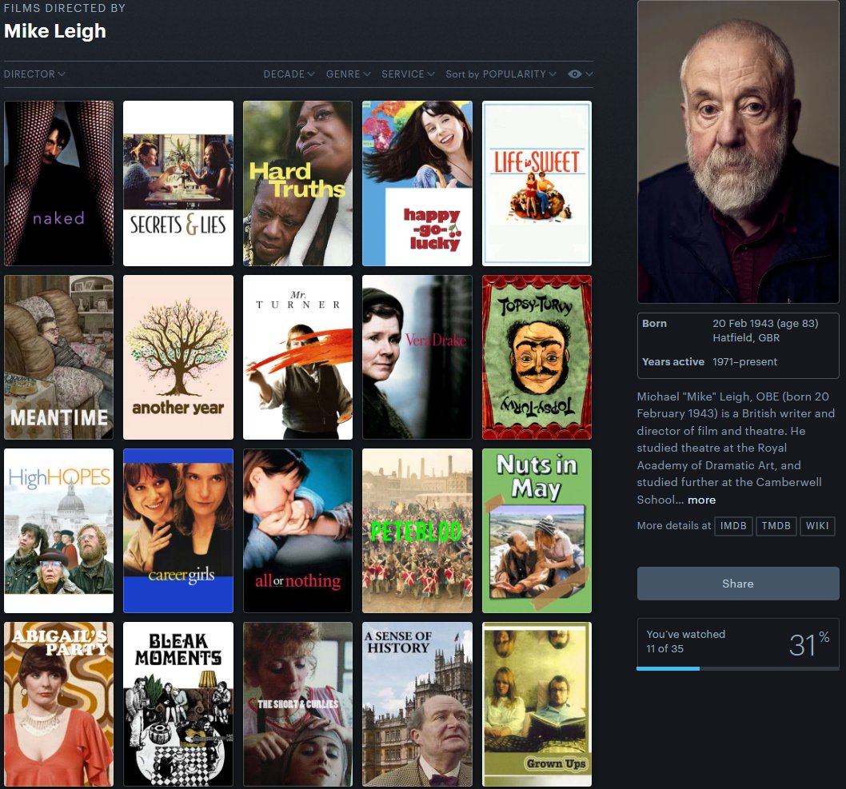Open the SERVICE filter dropdown

408,74
